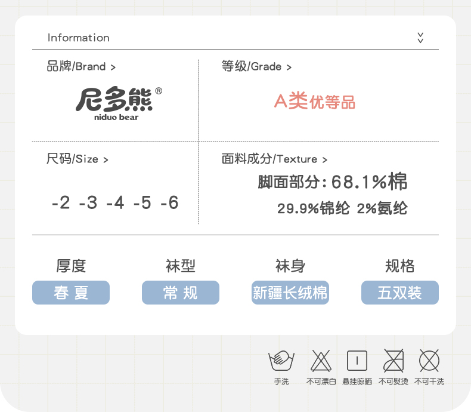Select the 五双装 spec tag
This screenshot has width=471, height=412.
coord(400,293)
